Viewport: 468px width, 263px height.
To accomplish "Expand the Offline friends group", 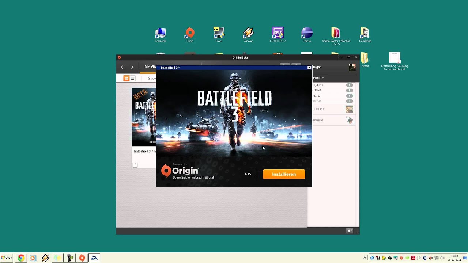I will (x=333, y=101).
